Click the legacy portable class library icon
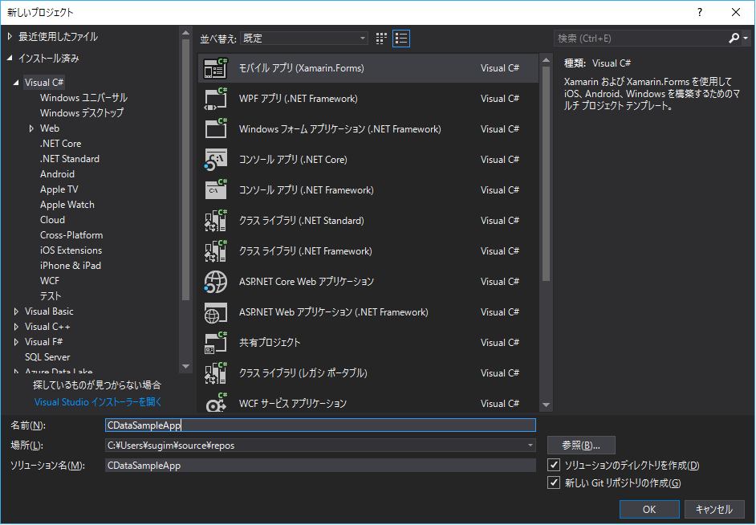This screenshot has height=525, width=756. click(x=216, y=373)
